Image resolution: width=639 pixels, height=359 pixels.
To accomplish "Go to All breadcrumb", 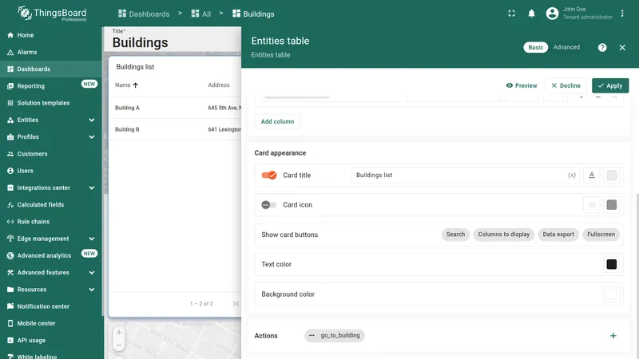I will point(201,14).
